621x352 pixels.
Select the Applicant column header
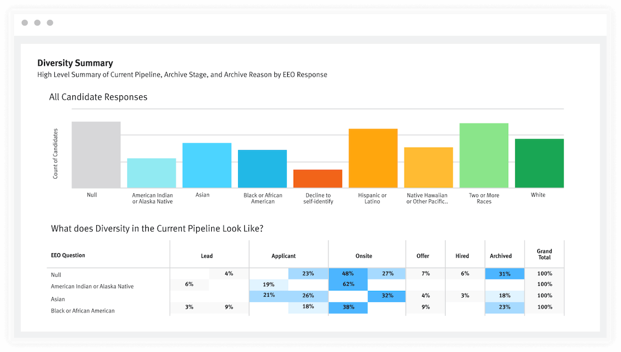click(x=284, y=256)
